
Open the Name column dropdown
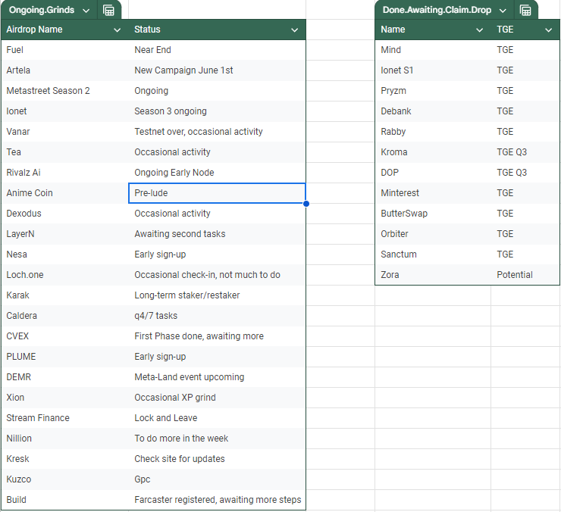click(479, 30)
